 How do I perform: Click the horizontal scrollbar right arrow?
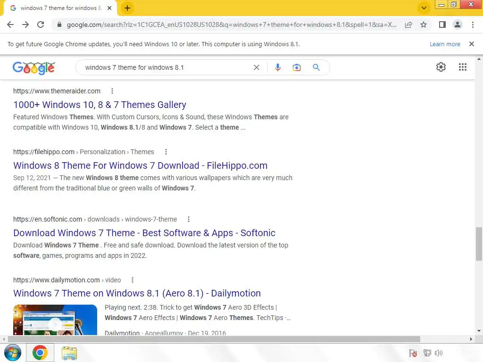[471, 339]
